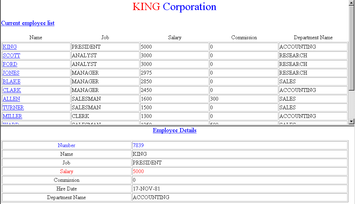Click the Employee Details heading link
The height and width of the screenshot is (204, 355).
pyautogui.click(x=175, y=130)
